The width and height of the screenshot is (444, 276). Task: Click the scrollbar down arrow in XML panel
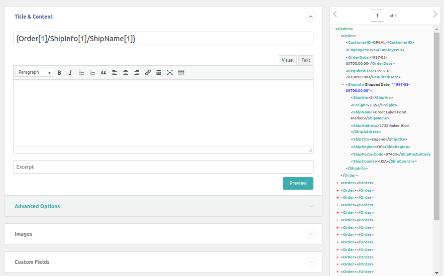point(436,272)
